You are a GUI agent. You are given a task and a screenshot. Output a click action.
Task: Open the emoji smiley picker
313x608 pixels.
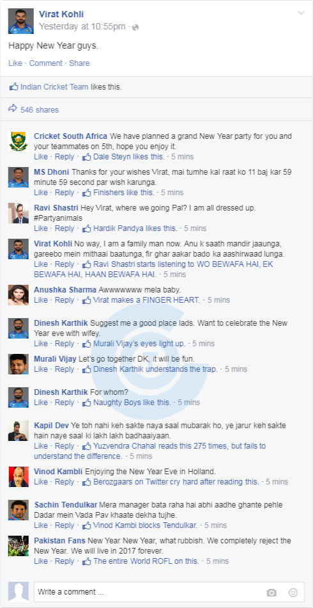293,593
